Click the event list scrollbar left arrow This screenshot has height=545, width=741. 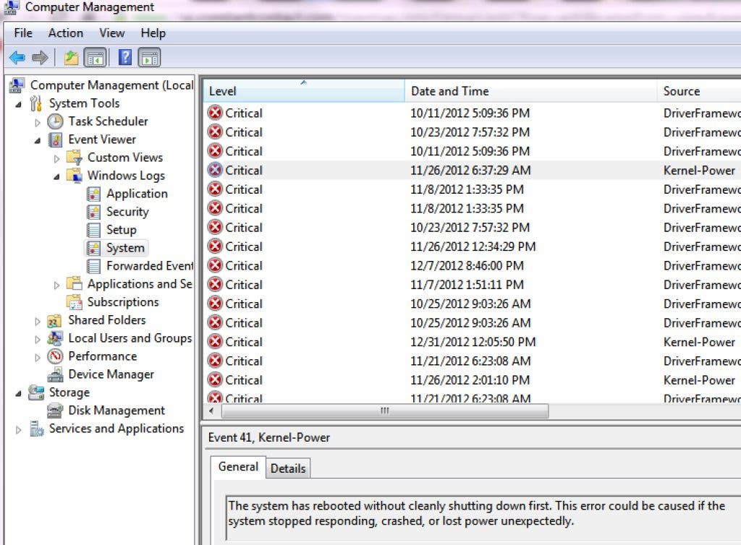tap(211, 411)
